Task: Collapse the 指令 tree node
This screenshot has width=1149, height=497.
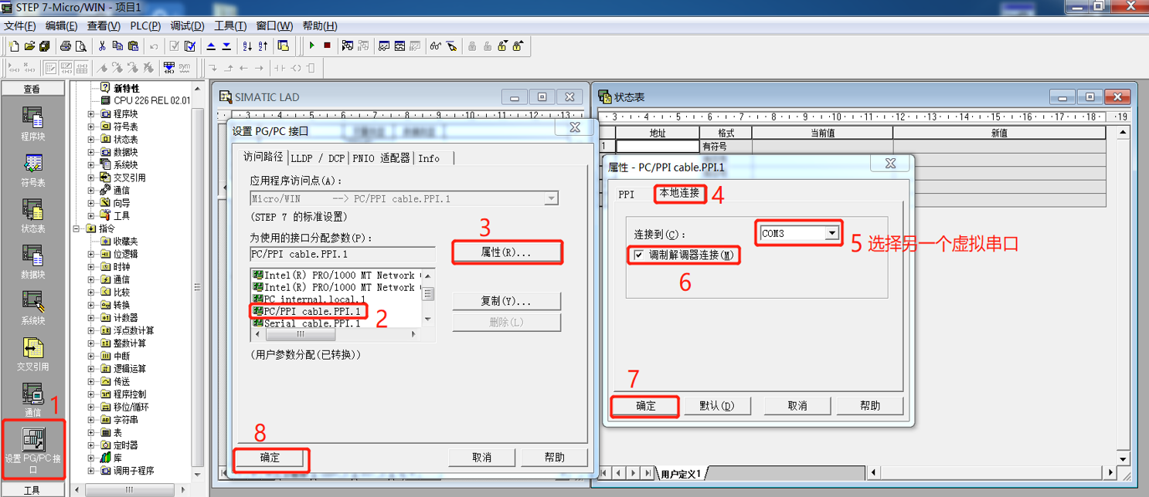Action: point(78,228)
